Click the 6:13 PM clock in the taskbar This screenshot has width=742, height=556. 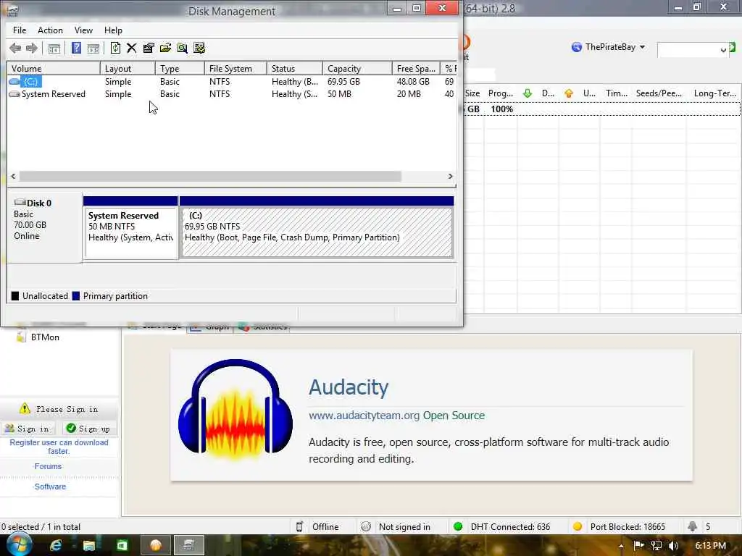pyautogui.click(x=710, y=546)
